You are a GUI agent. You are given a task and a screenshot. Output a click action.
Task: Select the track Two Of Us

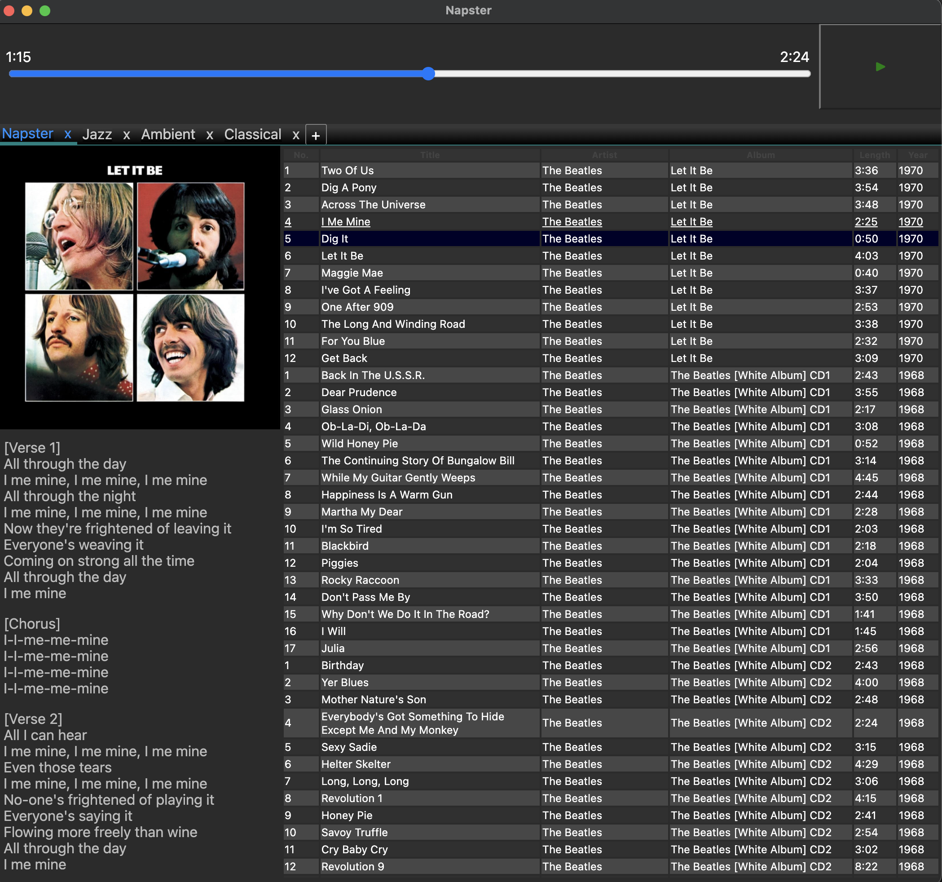610,171
